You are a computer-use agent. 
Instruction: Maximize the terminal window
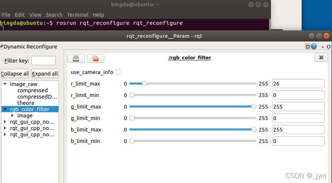tap(258, 4)
